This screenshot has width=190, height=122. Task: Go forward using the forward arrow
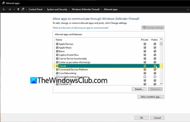(10, 9)
